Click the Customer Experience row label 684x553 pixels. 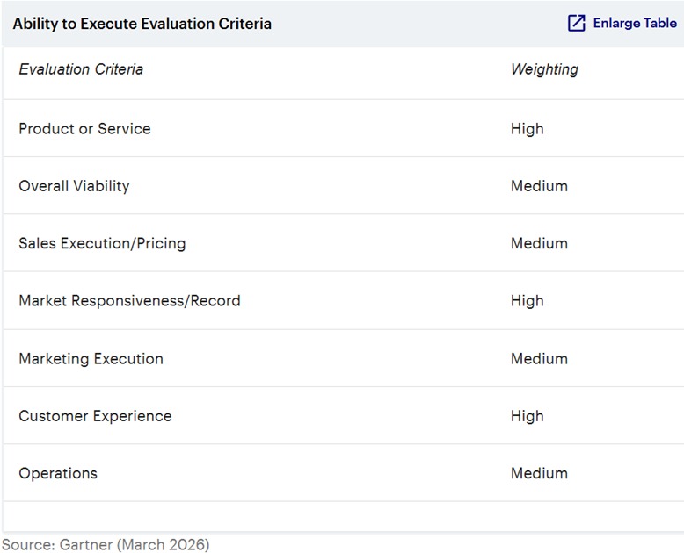pos(95,416)
